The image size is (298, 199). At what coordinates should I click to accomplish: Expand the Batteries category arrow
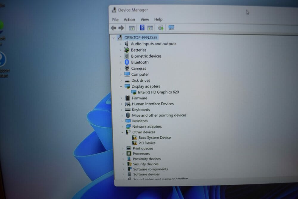click(120, 50)
